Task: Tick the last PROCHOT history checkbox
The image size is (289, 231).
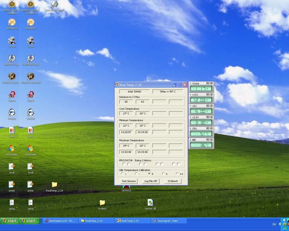Action: tap(178, 164)
